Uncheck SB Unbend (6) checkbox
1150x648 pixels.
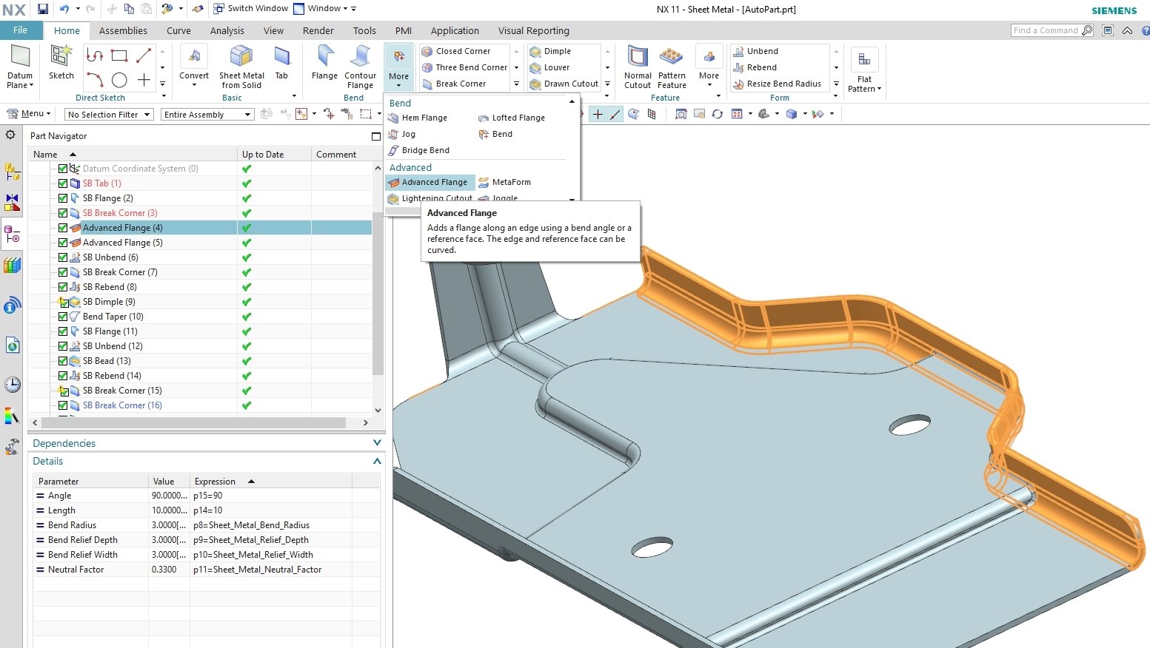(x=63, y=257)
